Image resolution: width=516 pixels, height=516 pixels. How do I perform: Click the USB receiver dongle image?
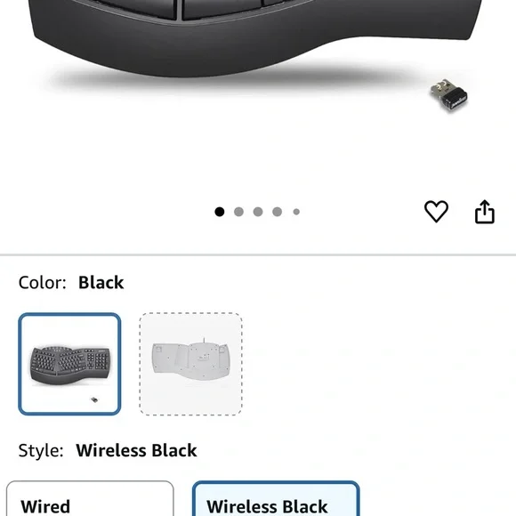pos(449,95)
